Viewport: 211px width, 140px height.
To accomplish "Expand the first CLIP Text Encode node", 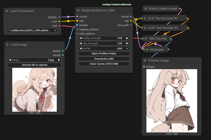I will click(145, 18).
